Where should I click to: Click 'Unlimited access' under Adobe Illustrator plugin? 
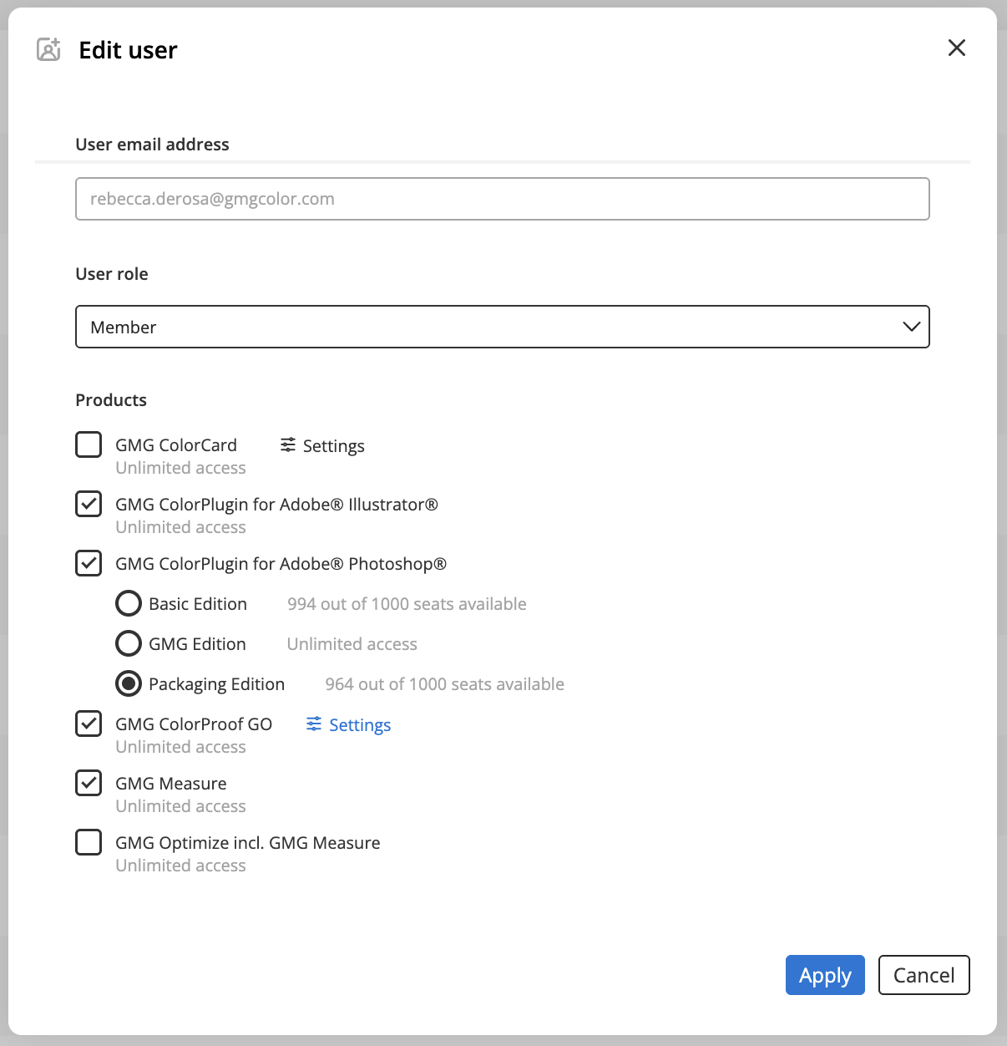point(180,527)
